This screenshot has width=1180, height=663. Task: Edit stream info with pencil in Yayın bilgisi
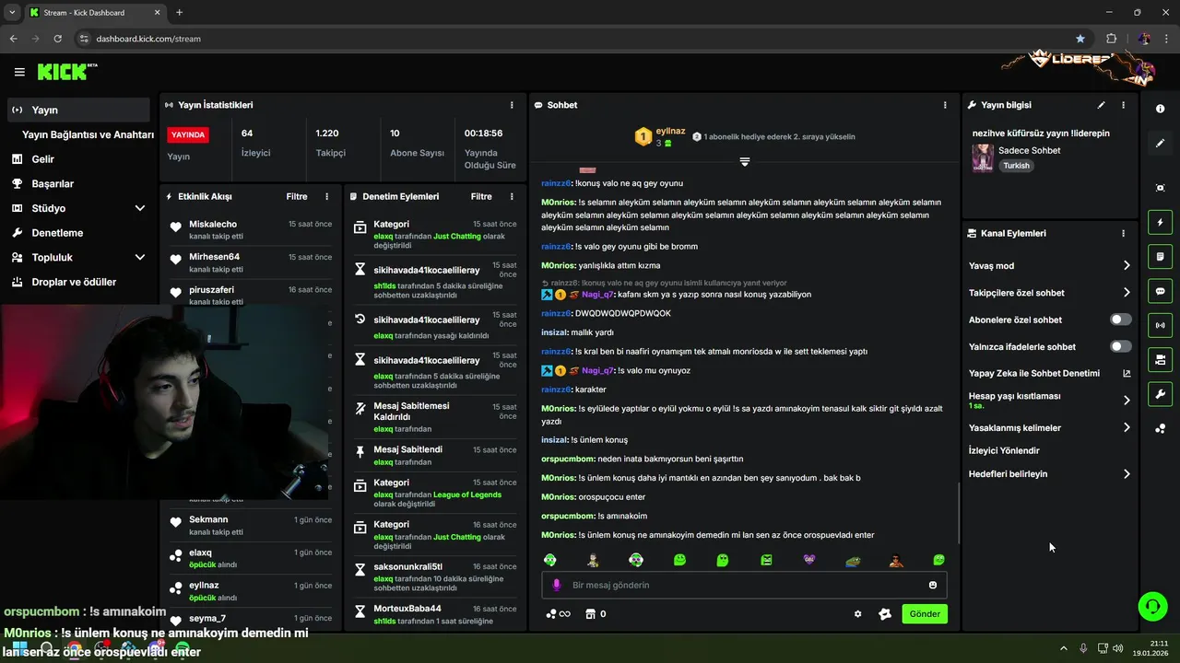(1101, 105)
